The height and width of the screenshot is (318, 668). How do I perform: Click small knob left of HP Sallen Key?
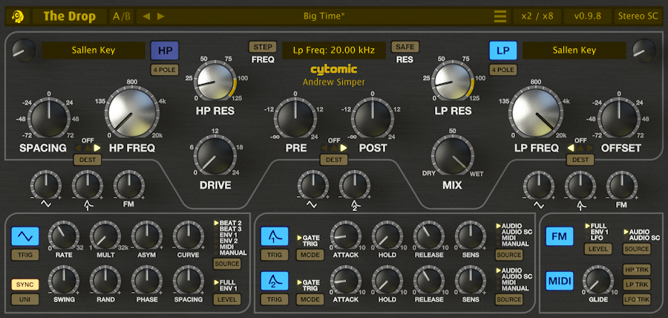(x=24, y=51)
